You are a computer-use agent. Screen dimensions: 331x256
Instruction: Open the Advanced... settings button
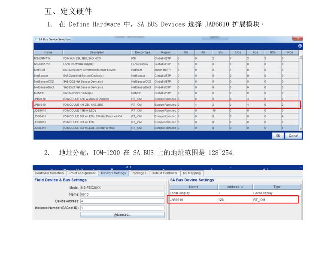click(122, 214)
